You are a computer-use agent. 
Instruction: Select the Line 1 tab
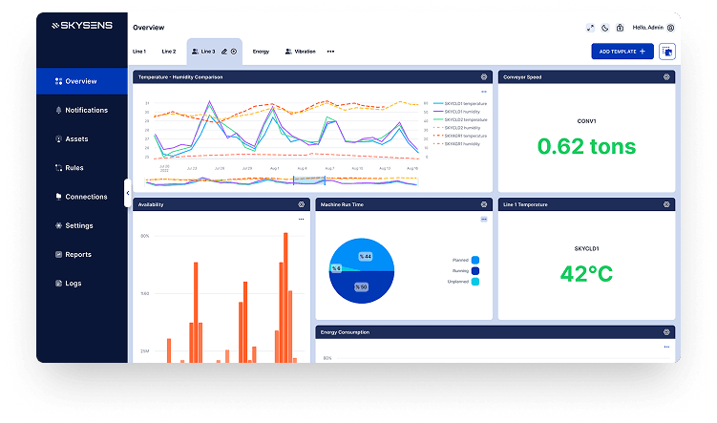pyautogui.click(x=138, y=52)
